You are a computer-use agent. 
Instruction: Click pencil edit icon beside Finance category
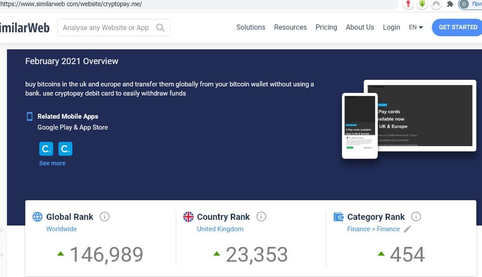tap(407, 229)
